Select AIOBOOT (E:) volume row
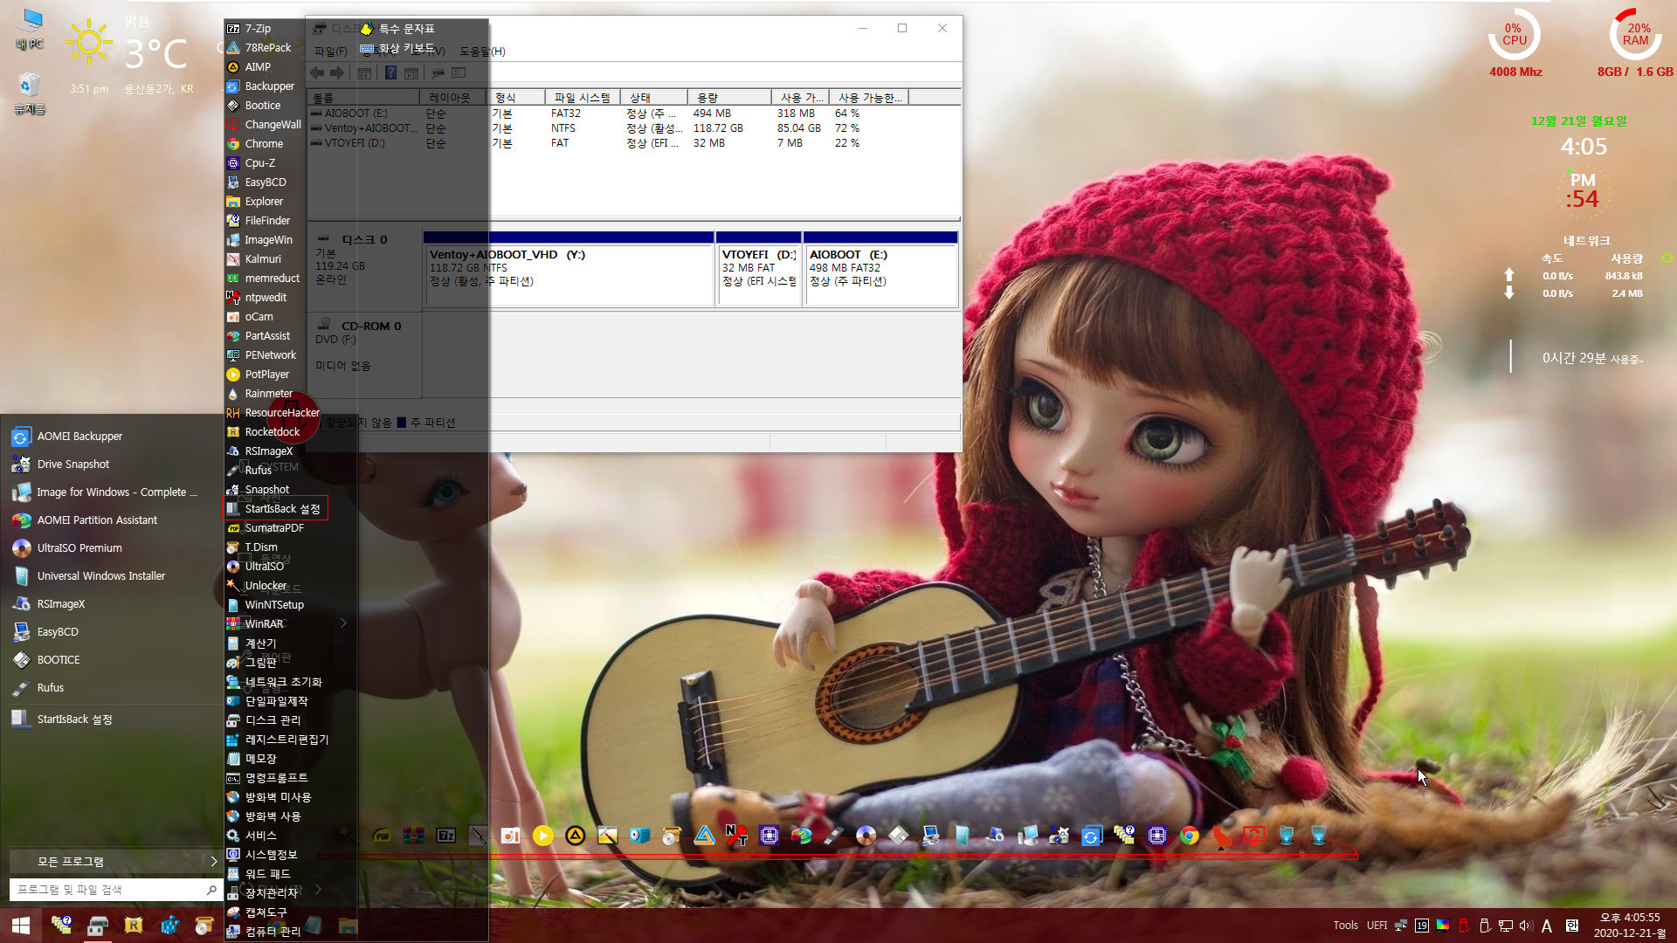Viewport: 1677px width, 943px height. [x=635, y=114]
